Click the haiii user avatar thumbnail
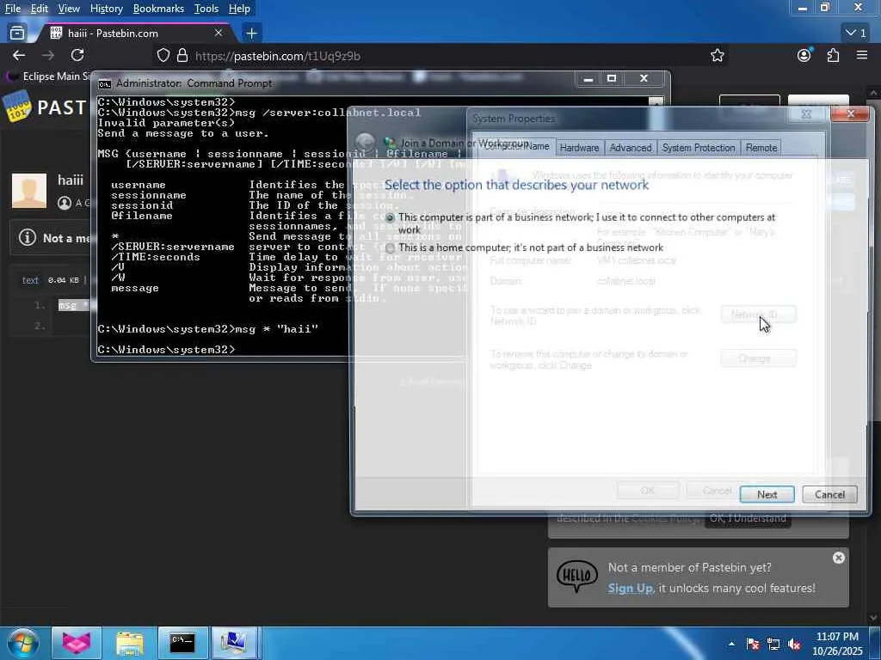The height and width of the screenshot is (660, 881). (29, 191)
